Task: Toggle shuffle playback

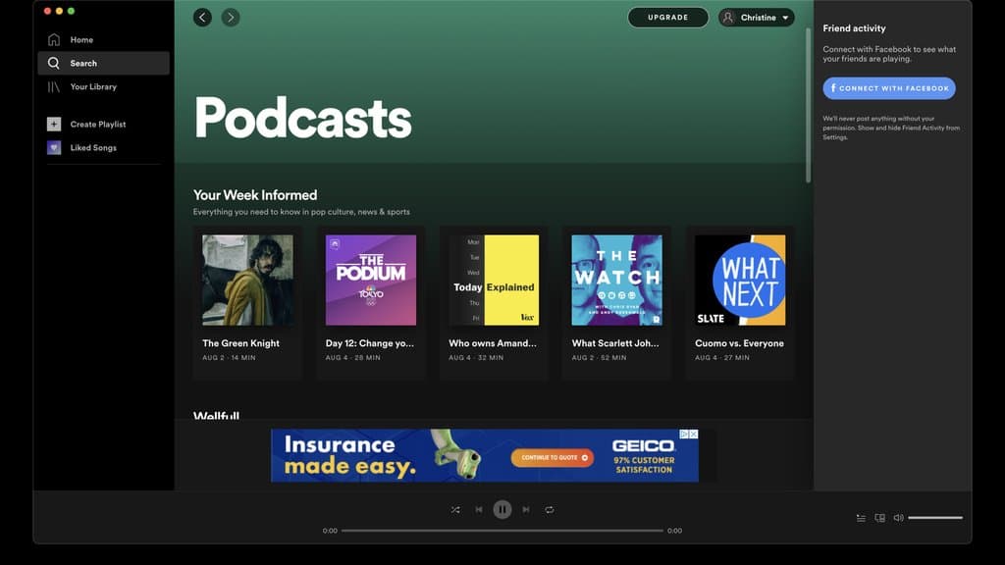Action: (x=455, y=510)
